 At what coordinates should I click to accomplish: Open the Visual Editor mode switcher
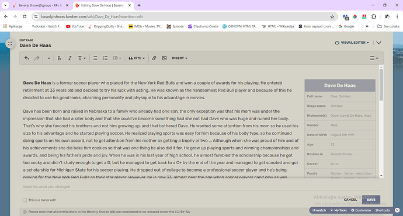(352, 43)
